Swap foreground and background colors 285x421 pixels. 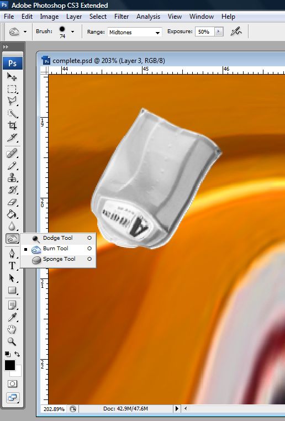[17, 354]
